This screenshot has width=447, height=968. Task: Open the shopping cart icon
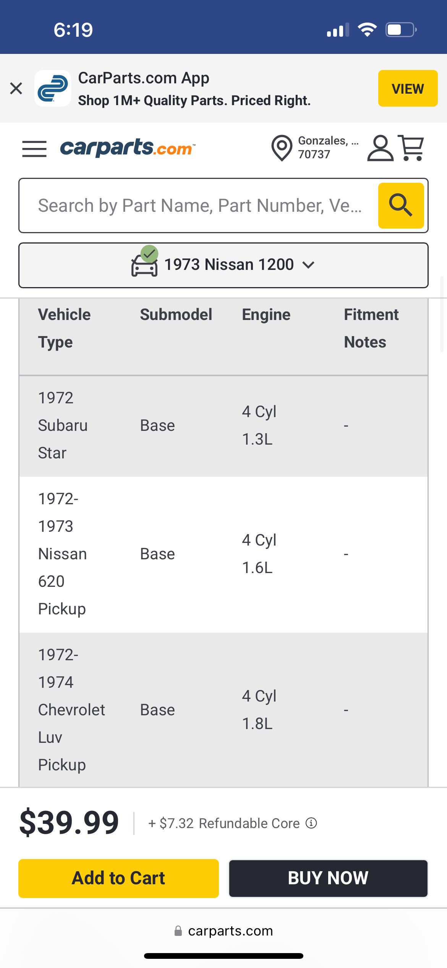point(411,148)
